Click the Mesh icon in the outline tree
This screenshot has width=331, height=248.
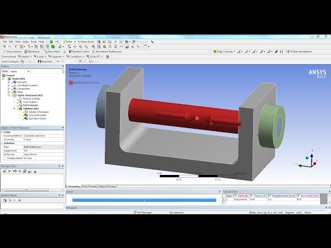[x=14, y=92]
